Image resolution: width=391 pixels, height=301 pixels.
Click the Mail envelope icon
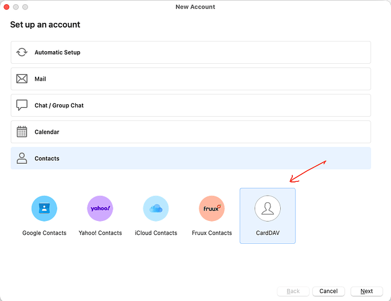point(22,79)
